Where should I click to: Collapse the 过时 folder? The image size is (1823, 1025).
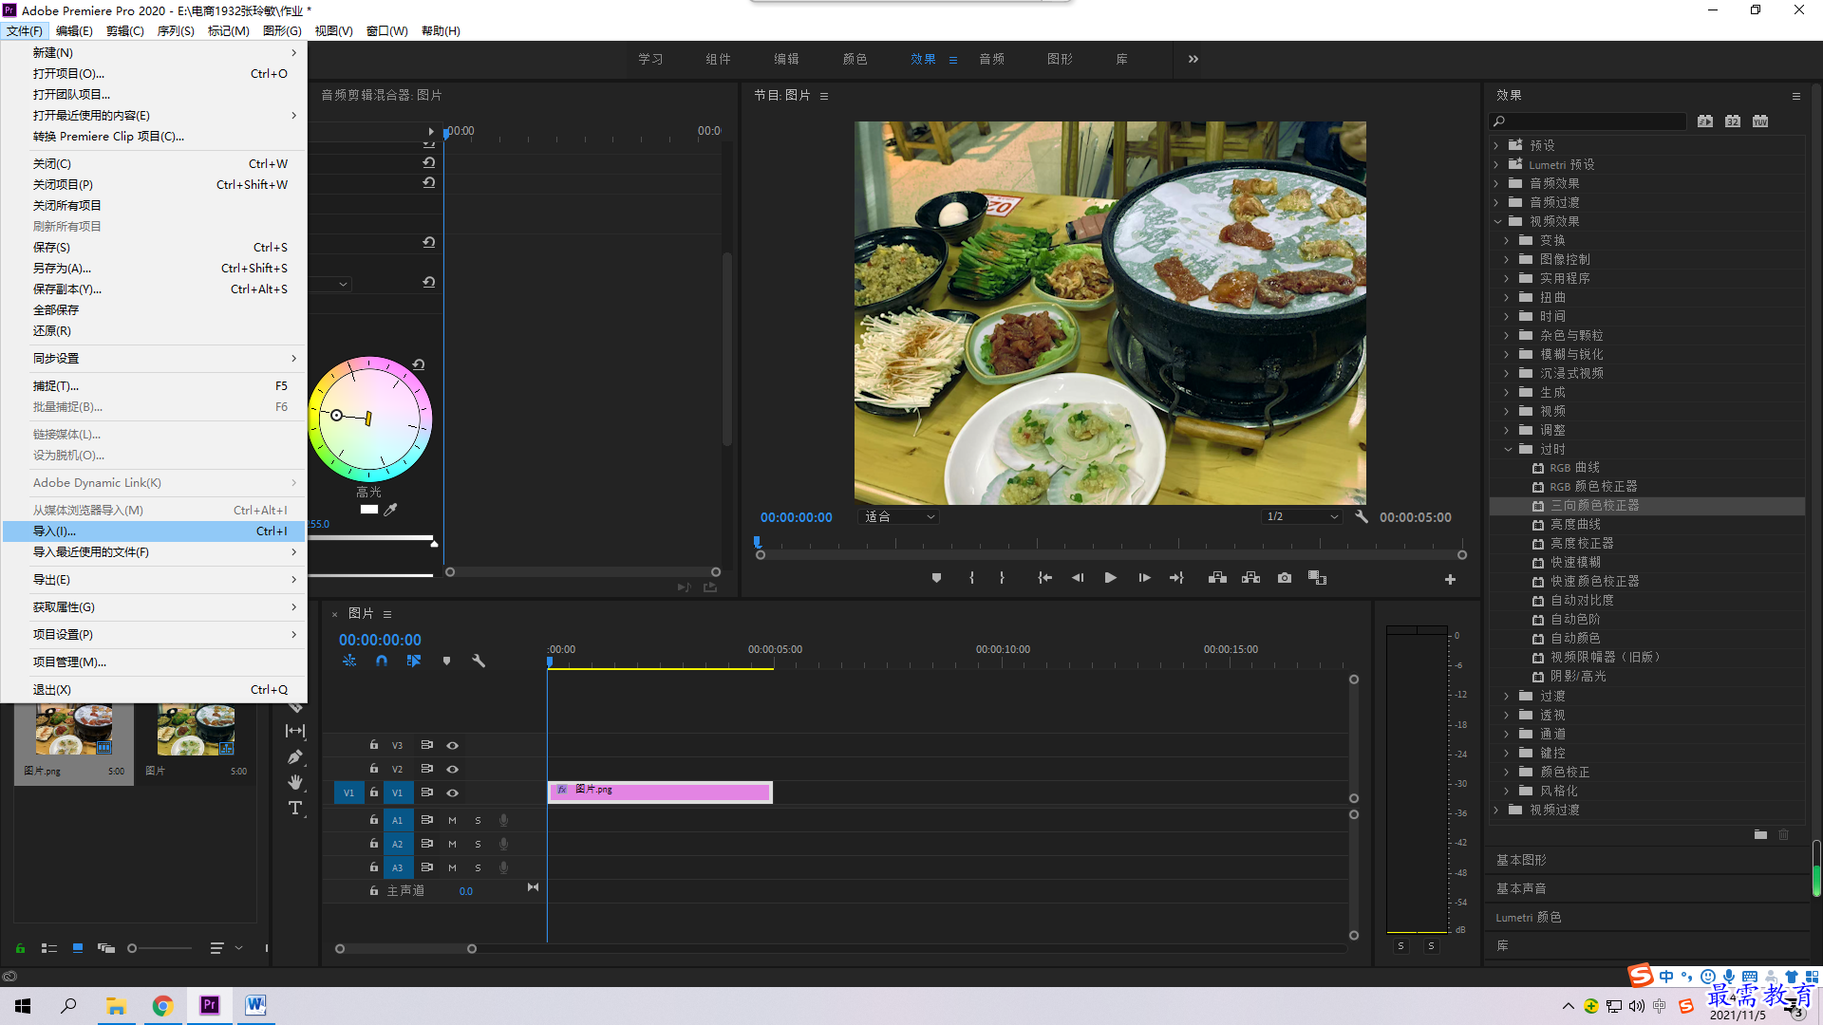click(x=1508, y=449)
